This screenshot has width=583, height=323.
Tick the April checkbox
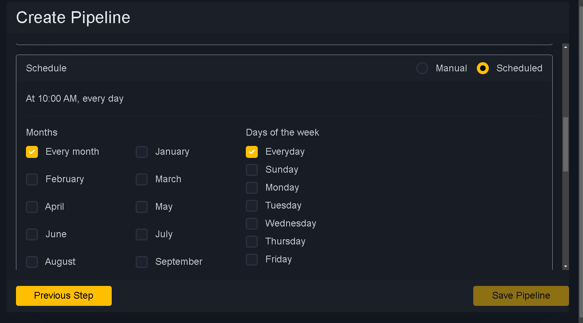32,207
